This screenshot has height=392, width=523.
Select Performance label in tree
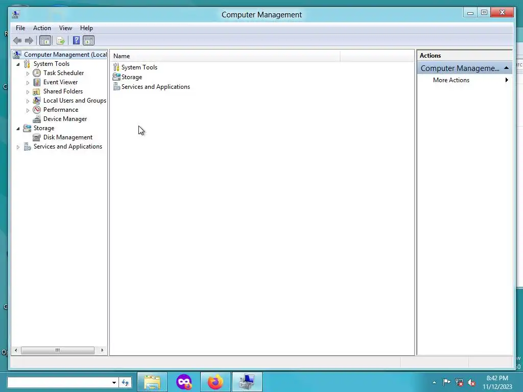pyautogui.click(x=61, y=110)
